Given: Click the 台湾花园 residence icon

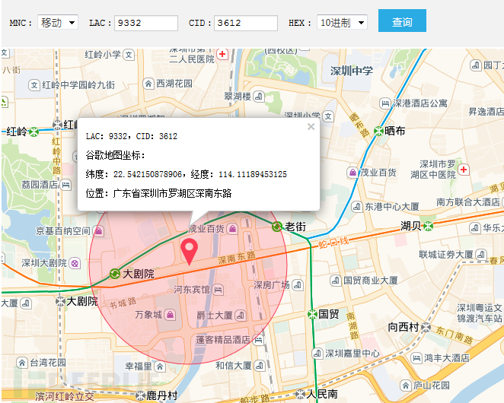Looking at the screenshot, I should pos(22,363).
